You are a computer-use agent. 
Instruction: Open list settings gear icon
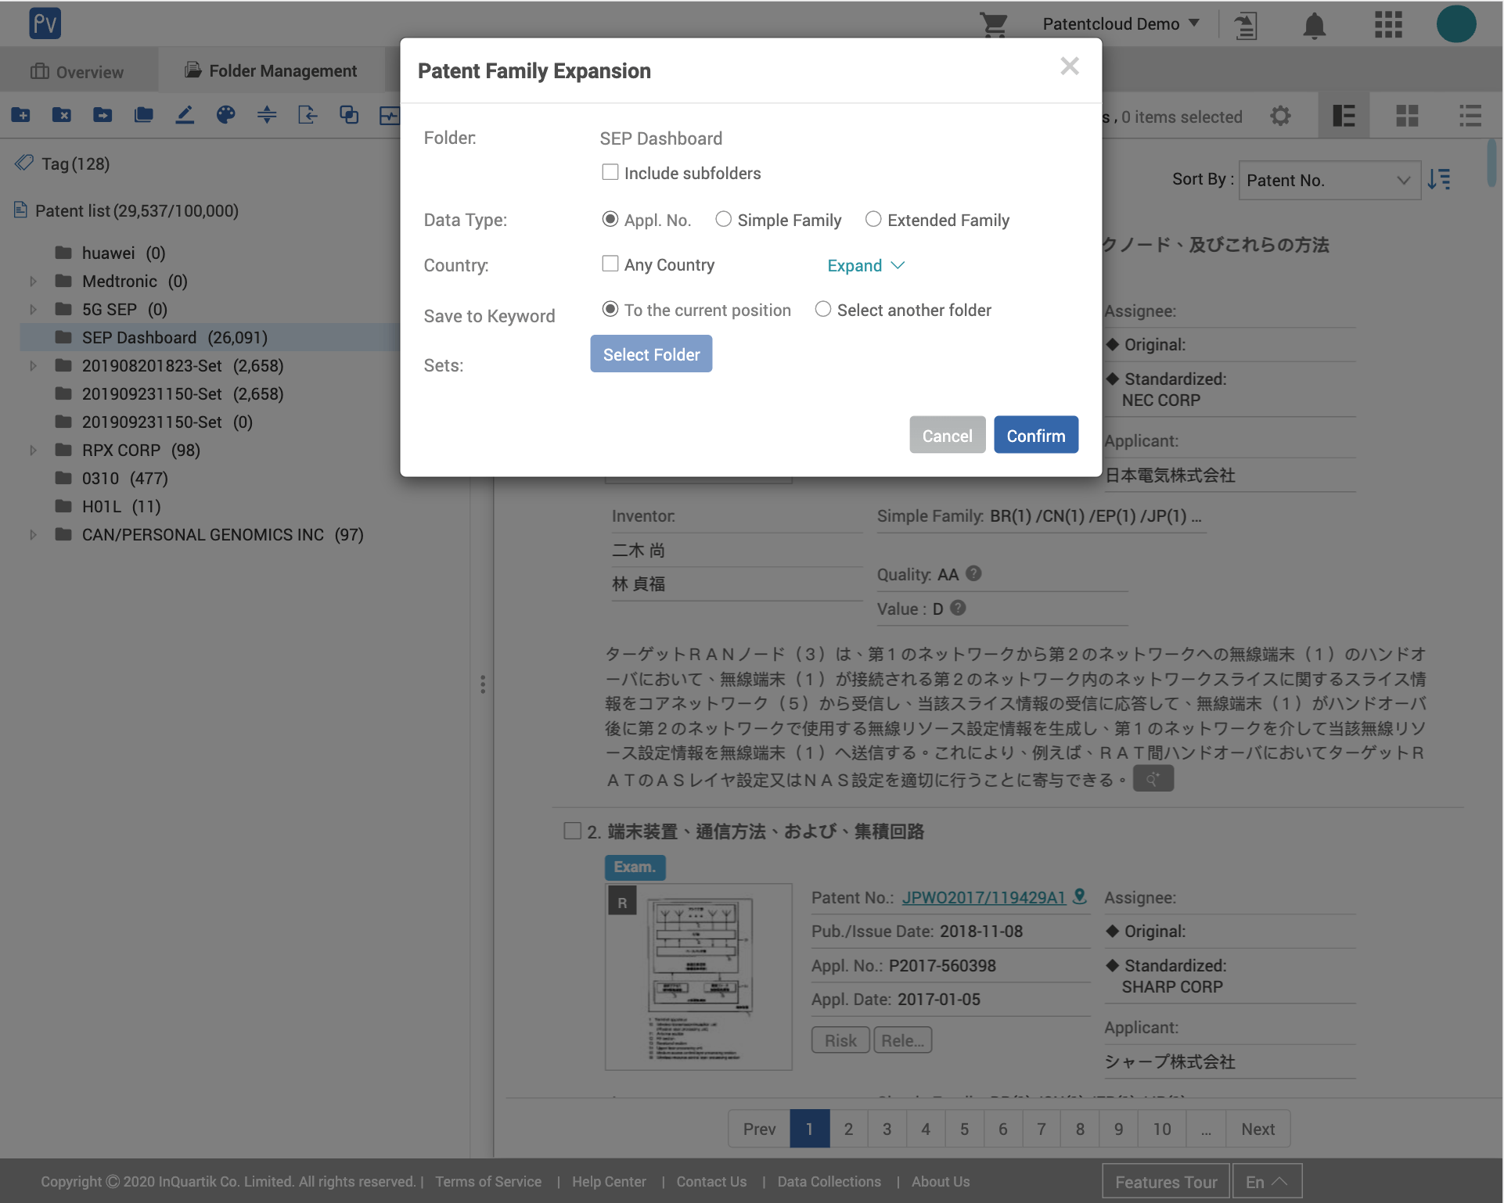coord(1280,117)
